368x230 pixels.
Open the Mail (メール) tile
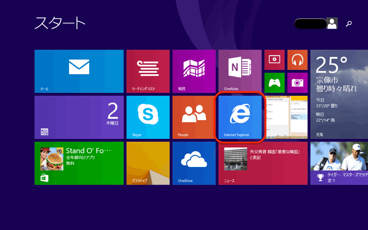coord(79,71)
